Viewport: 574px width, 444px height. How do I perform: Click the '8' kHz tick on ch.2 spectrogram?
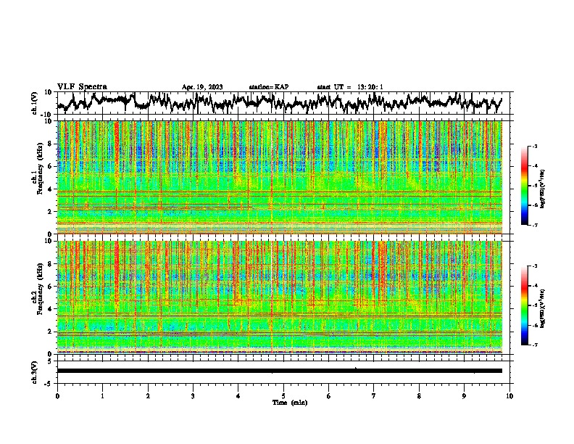click(50, 264)
